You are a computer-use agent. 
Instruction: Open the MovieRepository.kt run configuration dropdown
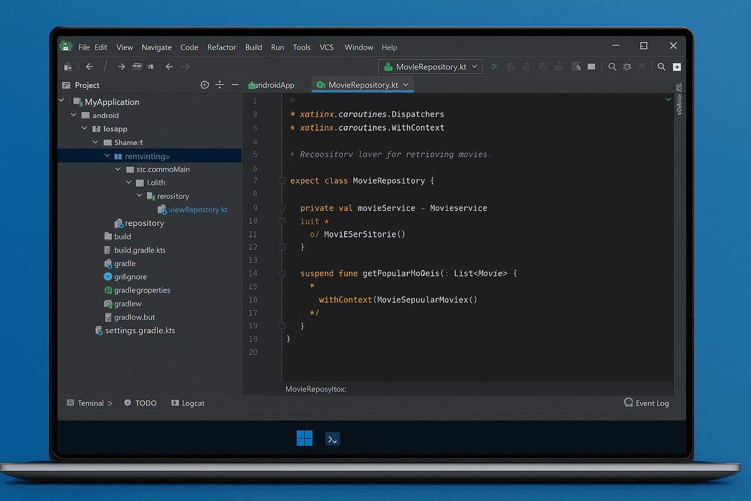(430, 66)
